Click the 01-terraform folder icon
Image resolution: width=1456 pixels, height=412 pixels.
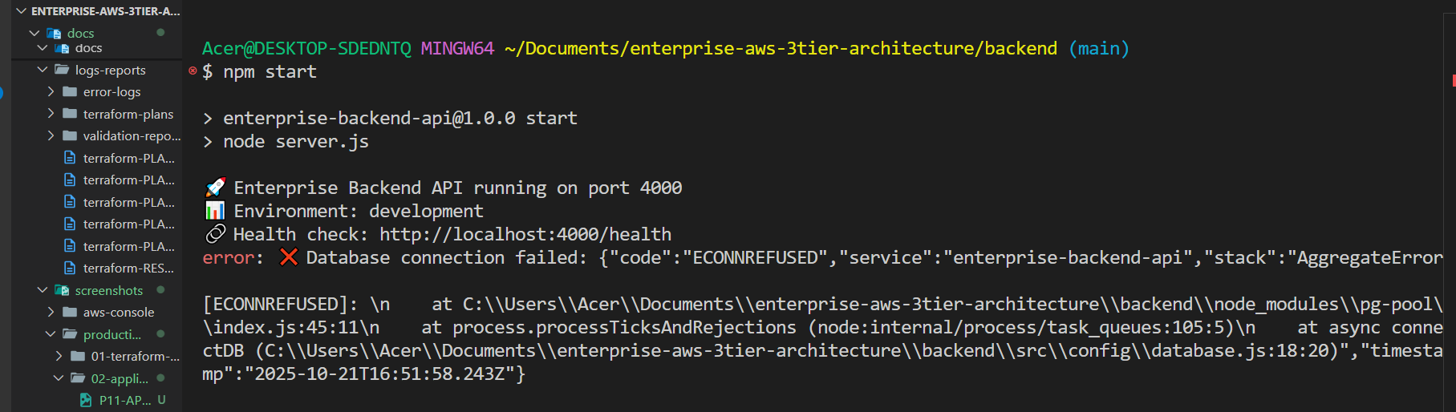78,356
